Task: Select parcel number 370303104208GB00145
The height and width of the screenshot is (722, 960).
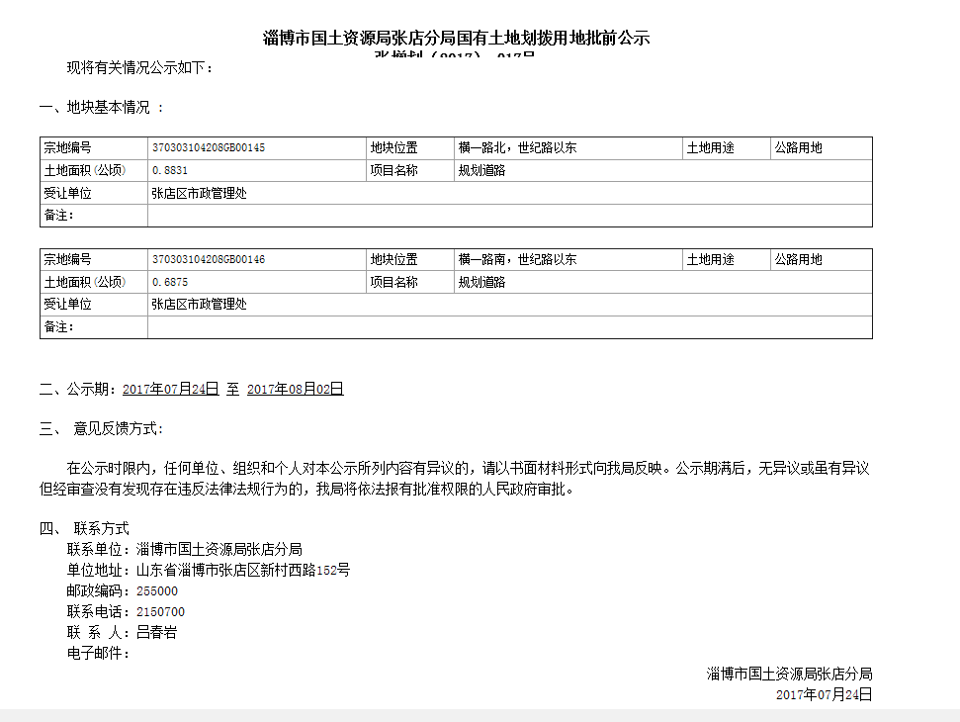Action: [x=209, y=147]
